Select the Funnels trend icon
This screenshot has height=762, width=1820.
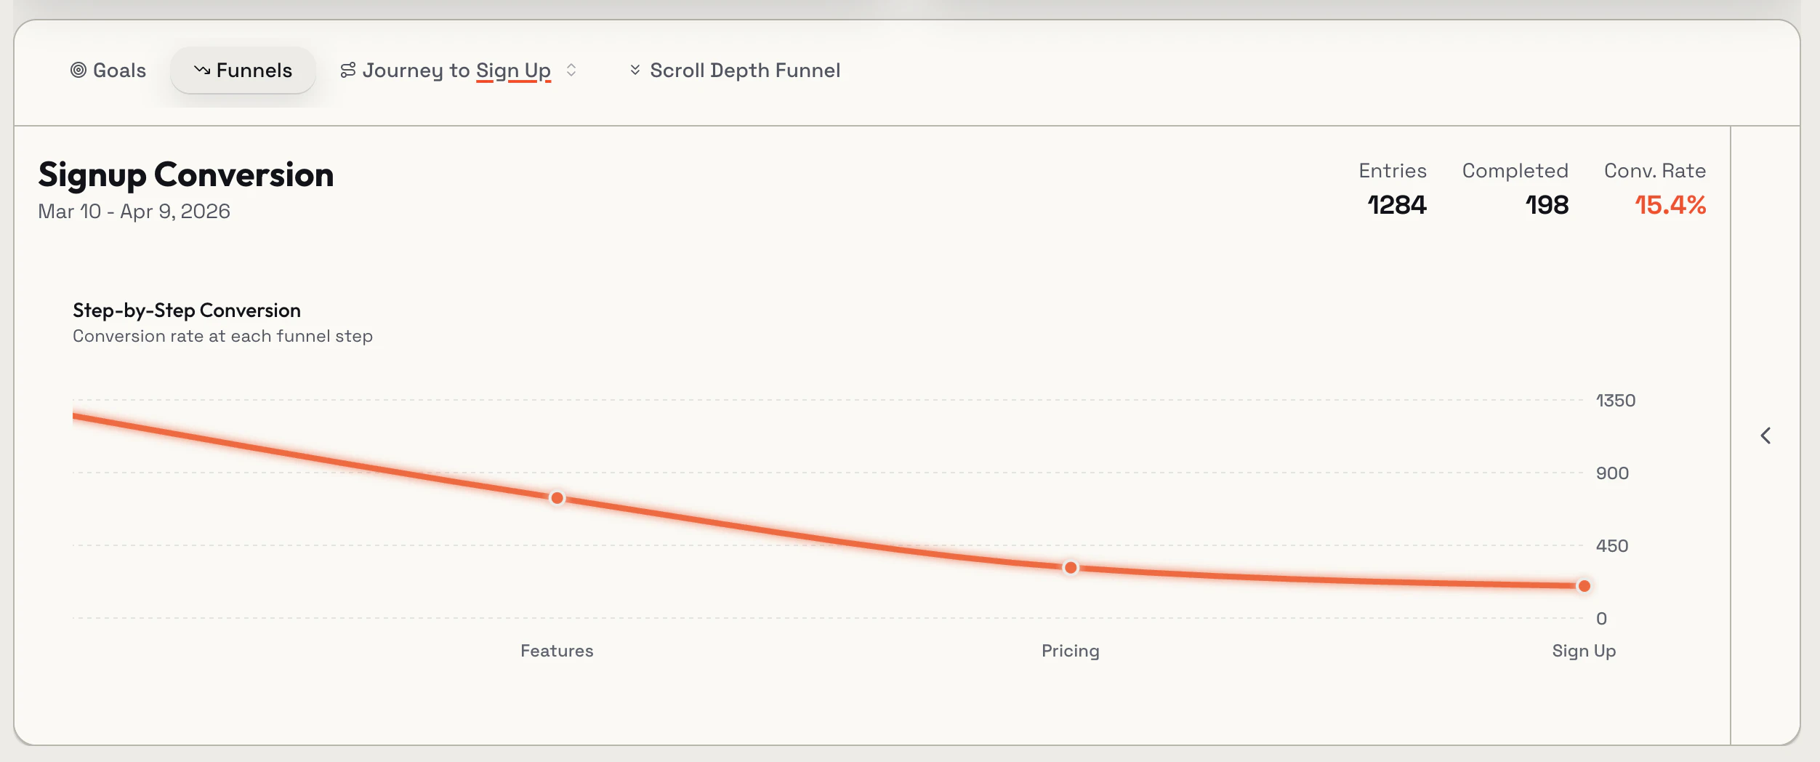(x=201, y=70)
